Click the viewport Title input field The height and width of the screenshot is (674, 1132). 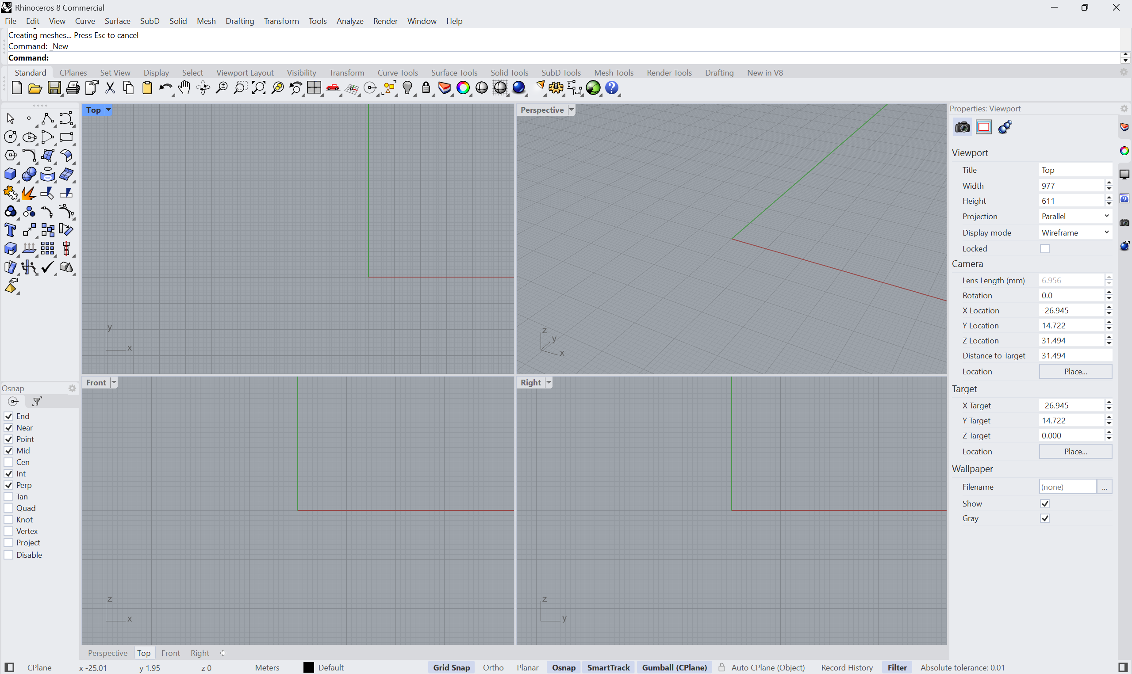click(x=1075, y=170)
